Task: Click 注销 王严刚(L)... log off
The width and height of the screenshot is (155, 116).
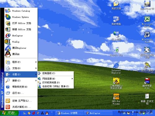Action: (x=21, y=101)
